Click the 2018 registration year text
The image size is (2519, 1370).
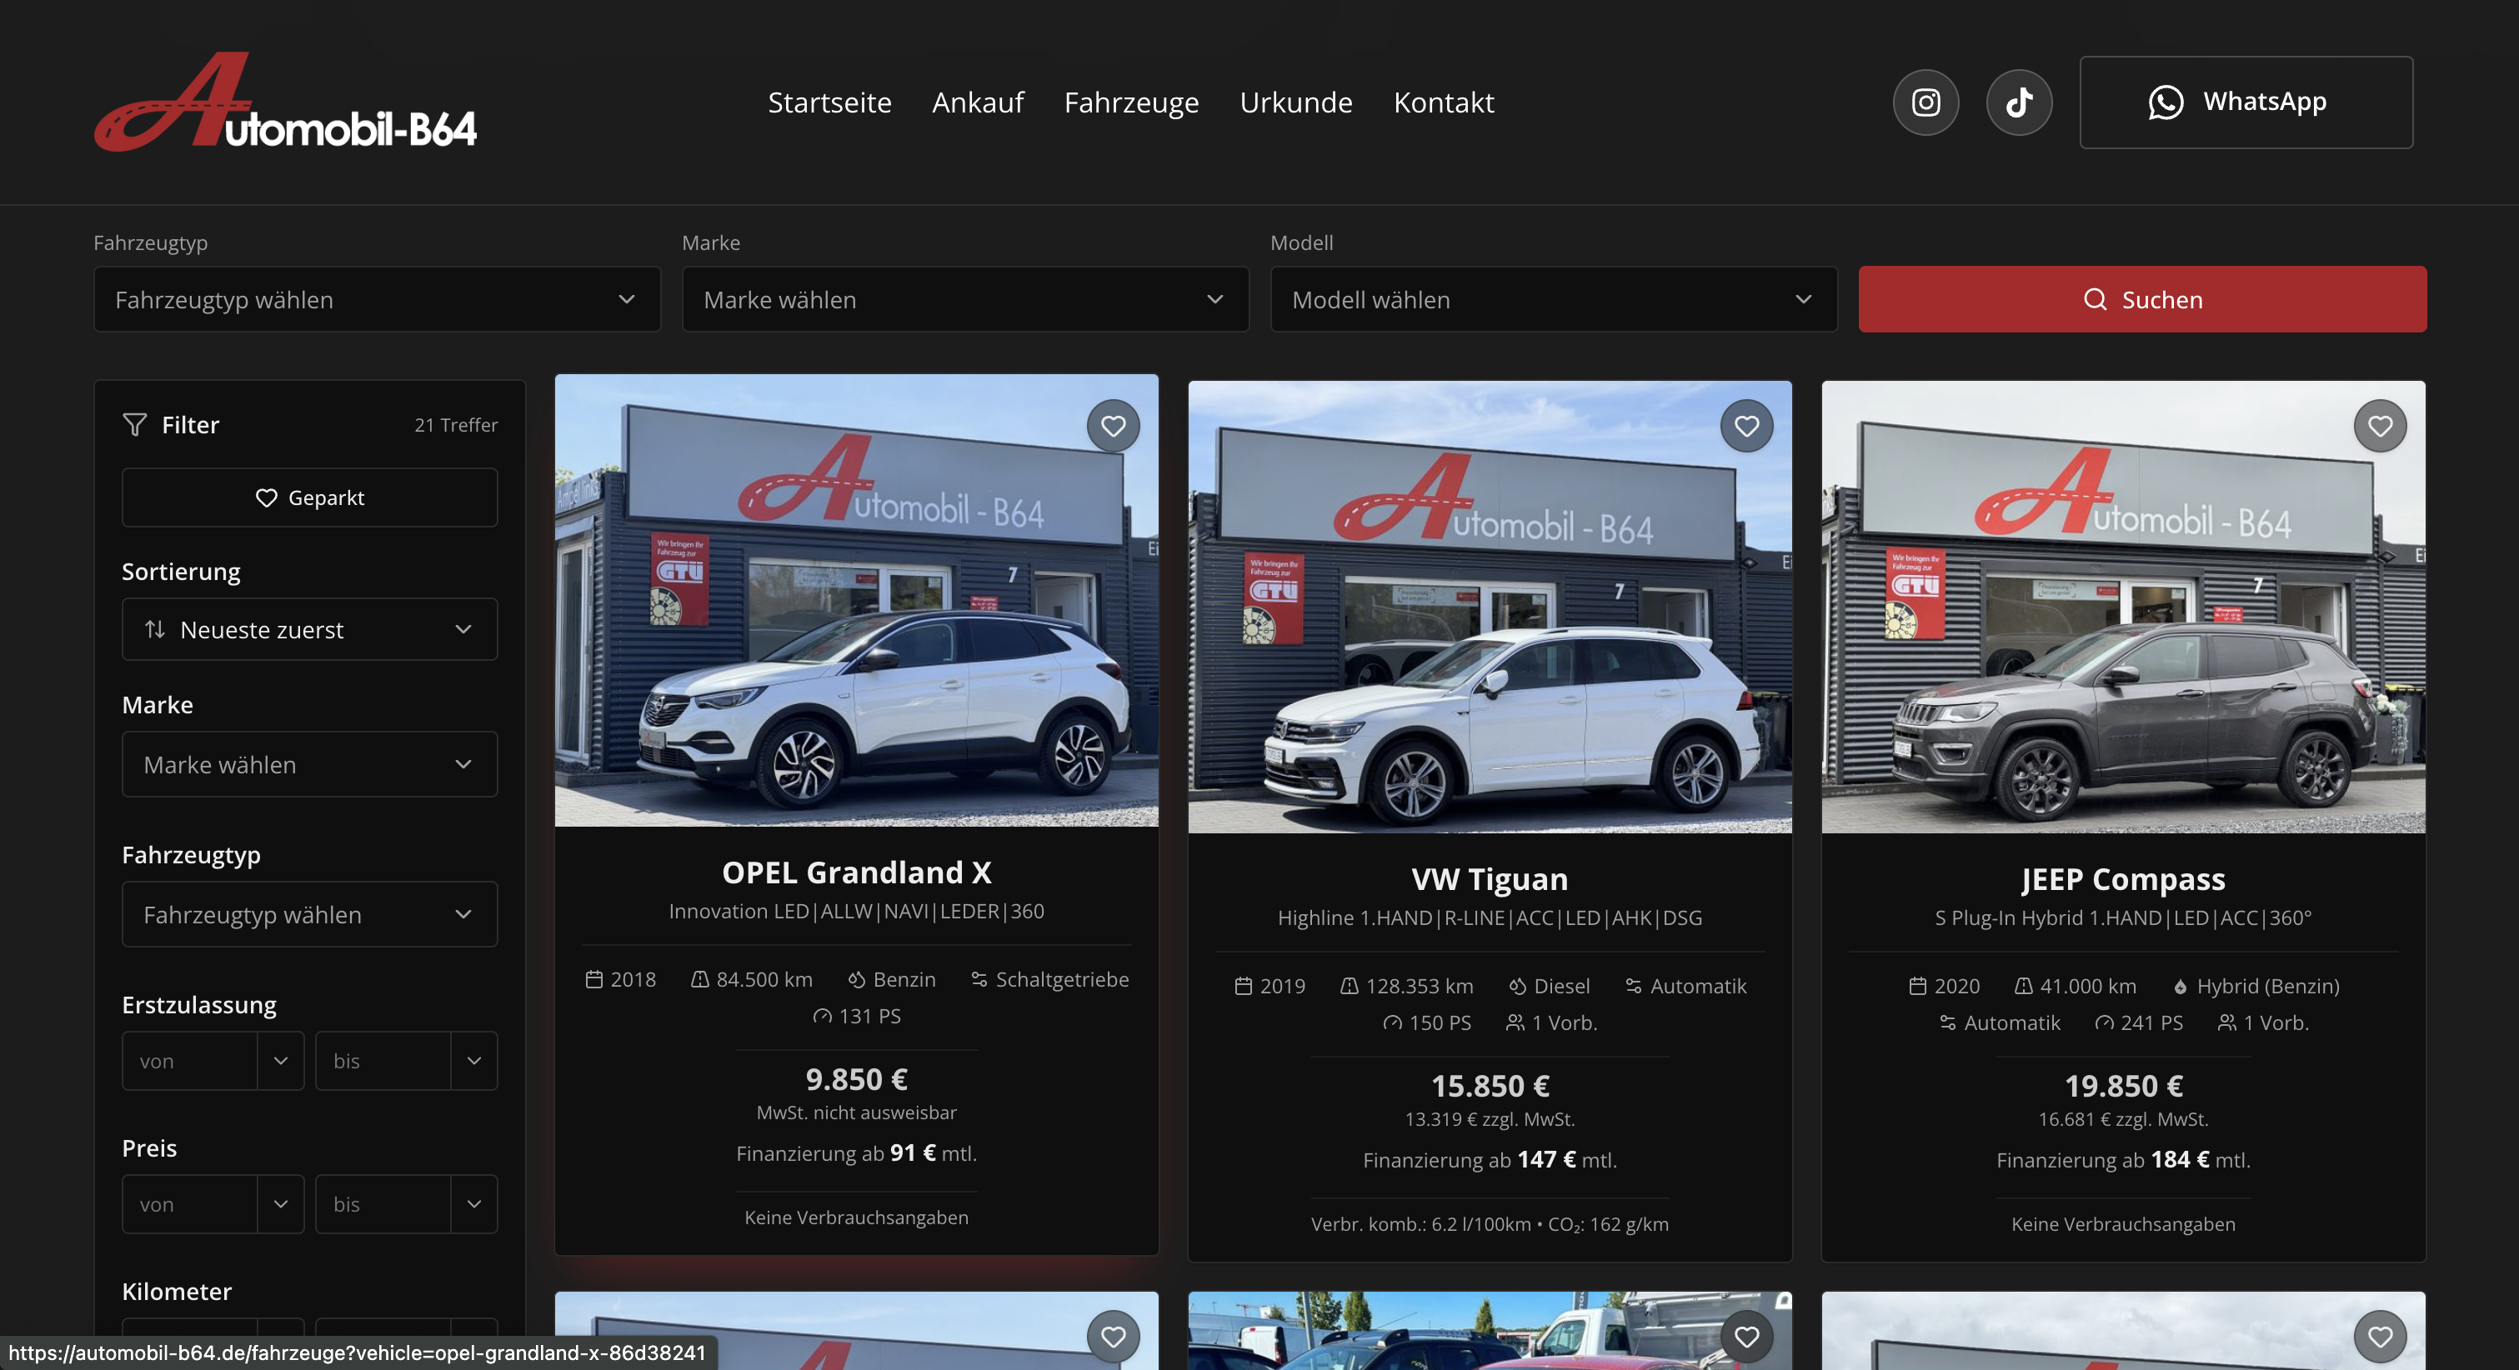pyautogui.click(x=633, y=980)
